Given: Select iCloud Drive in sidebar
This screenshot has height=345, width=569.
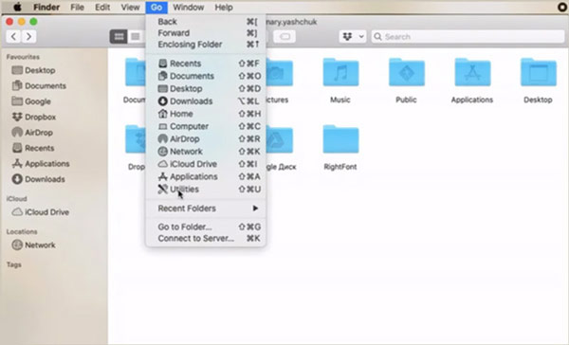Looking at the screenshot, I should point(40,212).
